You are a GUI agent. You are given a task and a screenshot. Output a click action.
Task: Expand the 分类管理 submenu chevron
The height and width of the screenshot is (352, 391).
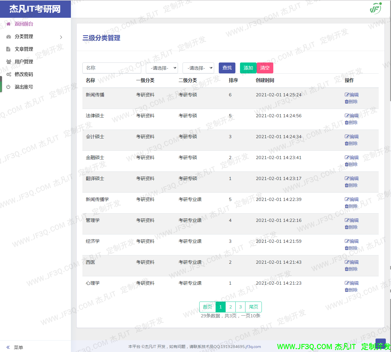pyautogui.click(x=61, y=37)
